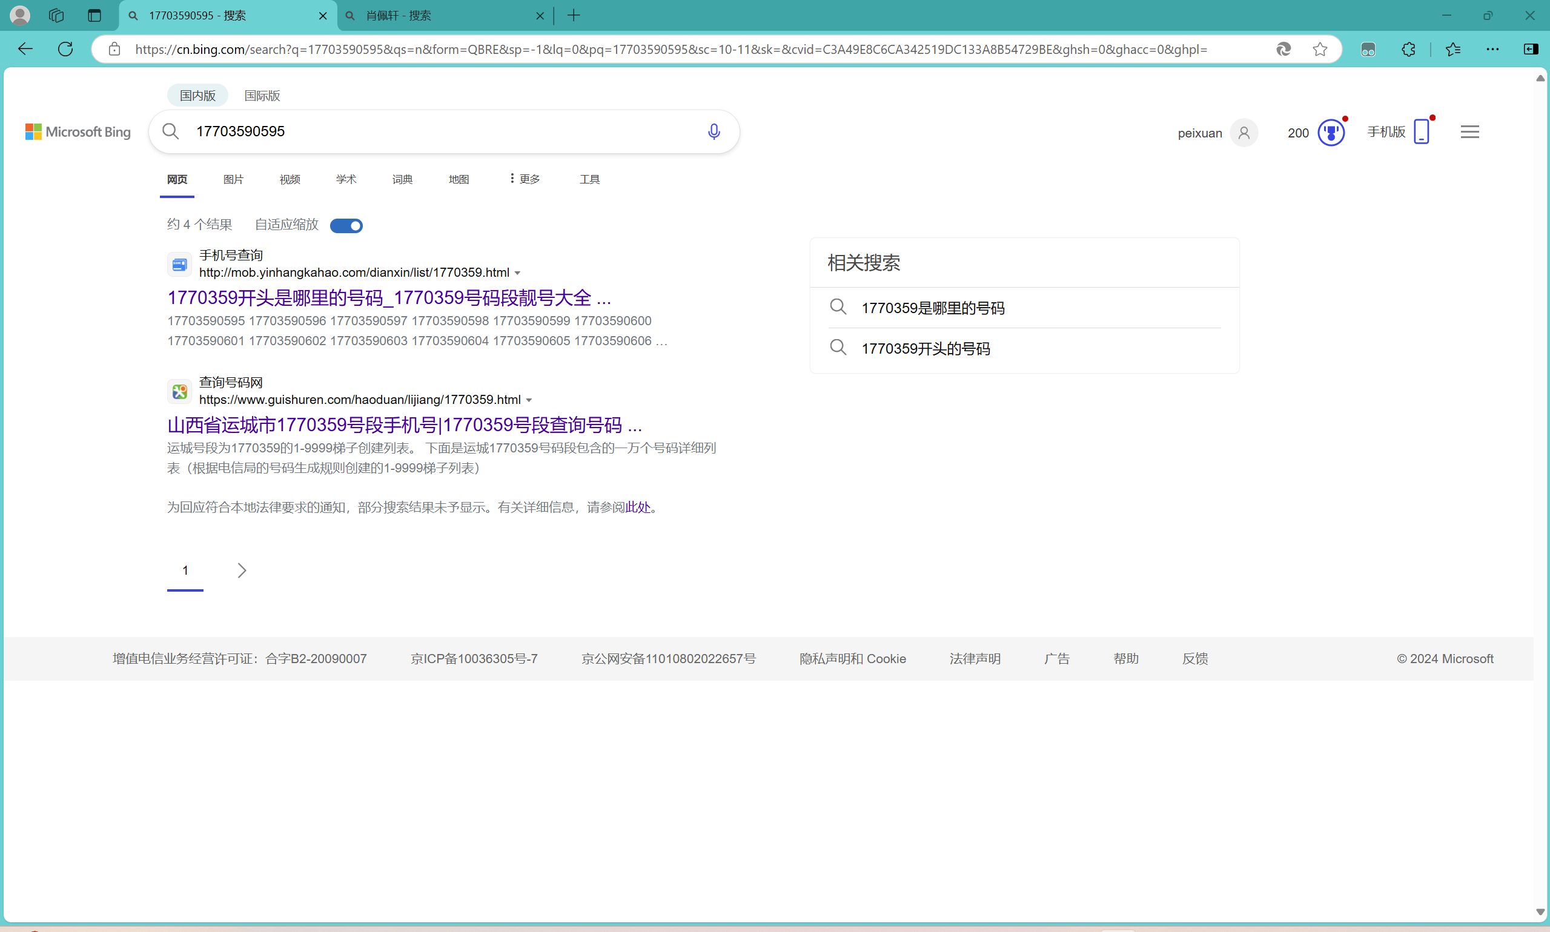The image size is (1550, 932).
Task: View site information lock icon
Action: click(x=114, y=49)
